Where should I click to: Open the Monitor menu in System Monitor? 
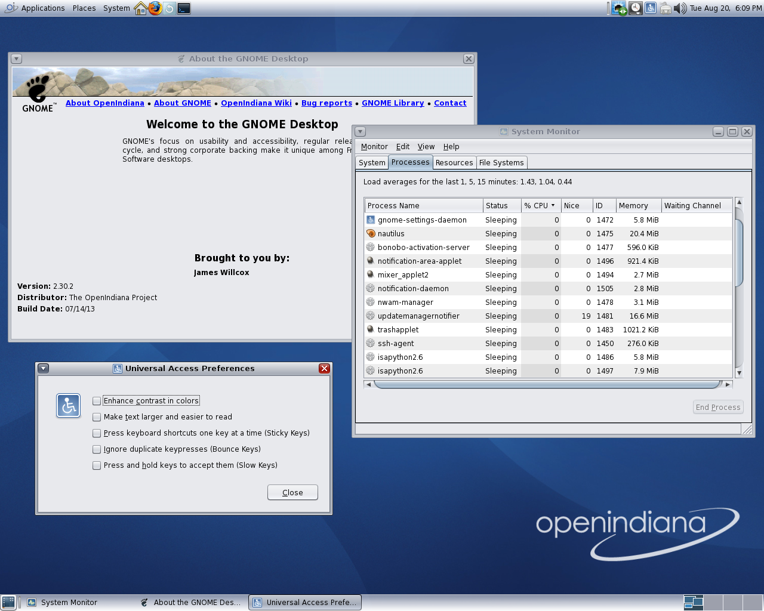click(x=374, y=147)
